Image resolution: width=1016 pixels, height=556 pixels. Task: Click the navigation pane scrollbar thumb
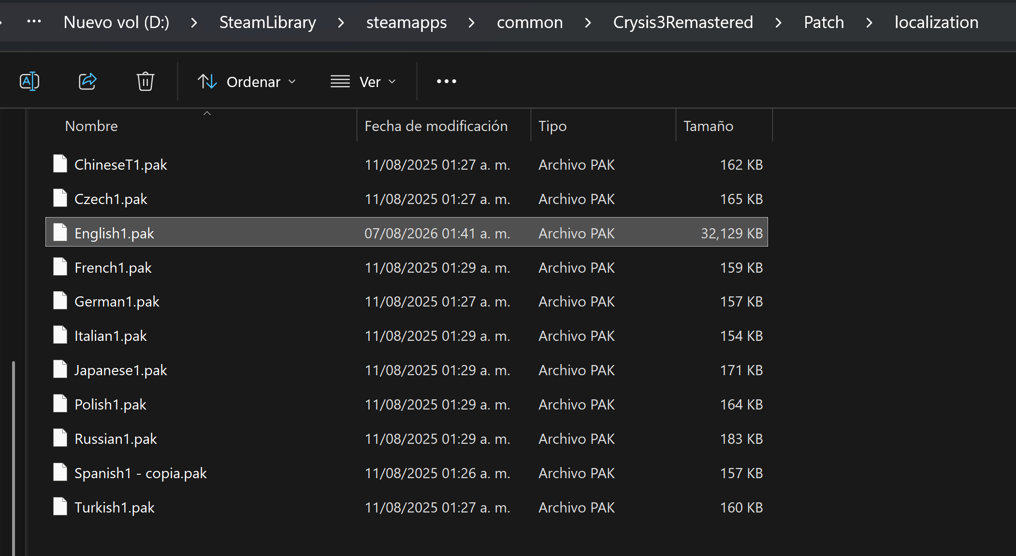point(14,458)
